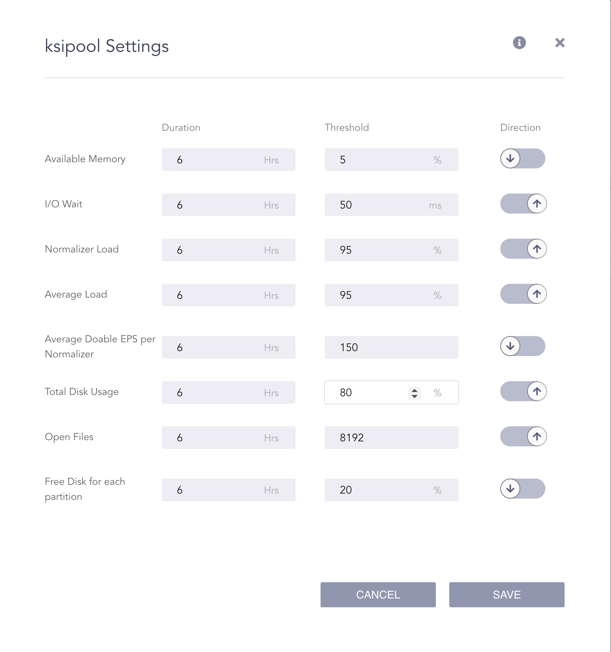Select the Free Disk partition threshold field
This screenshot has height=652, width=611.
pos(391,489)
